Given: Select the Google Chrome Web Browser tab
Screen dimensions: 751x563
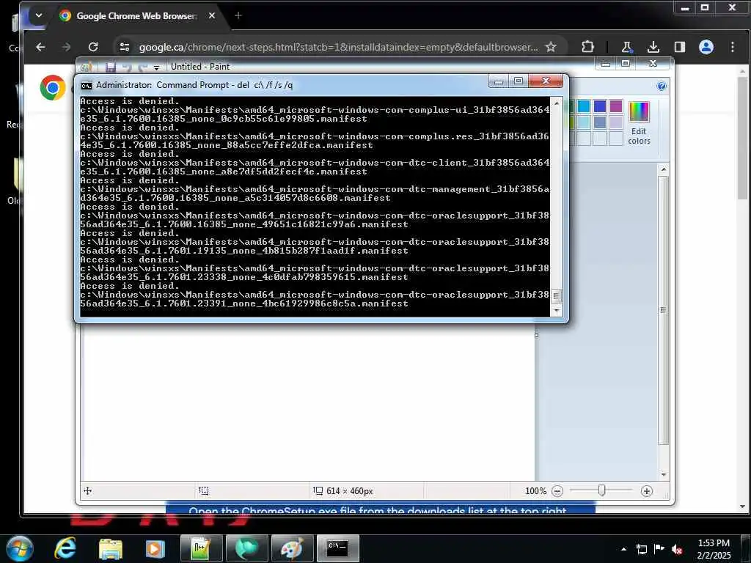Looking at the screenshot, I should click(x=136, y=16).
